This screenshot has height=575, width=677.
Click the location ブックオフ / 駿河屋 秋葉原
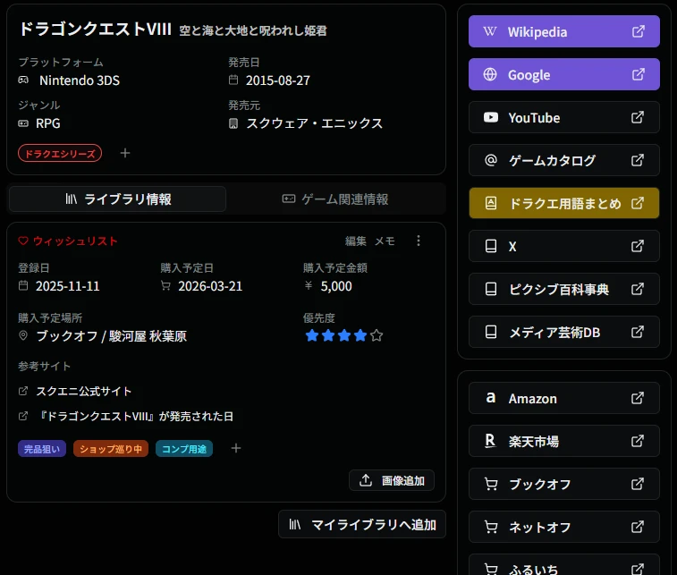112,336
